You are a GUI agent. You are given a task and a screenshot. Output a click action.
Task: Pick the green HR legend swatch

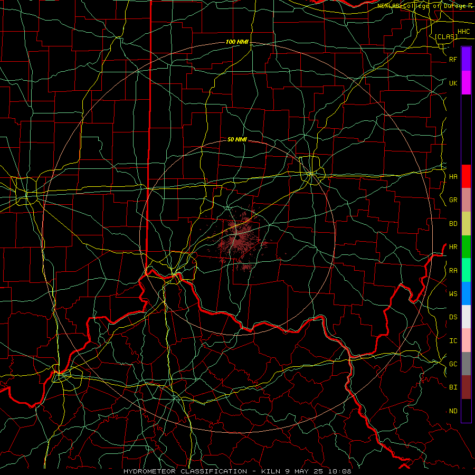point(466,246)
